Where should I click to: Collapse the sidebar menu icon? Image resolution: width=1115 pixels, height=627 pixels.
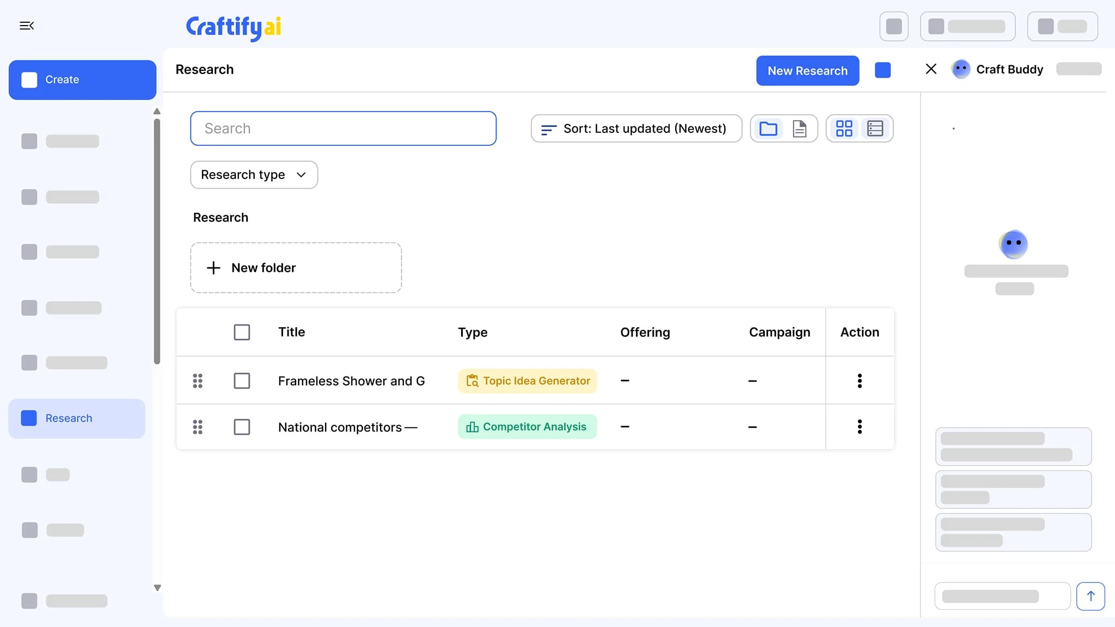click(27, 26)
